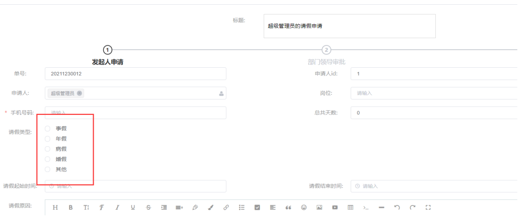
Task: Undo the last editor action
Action: point(397,207)
